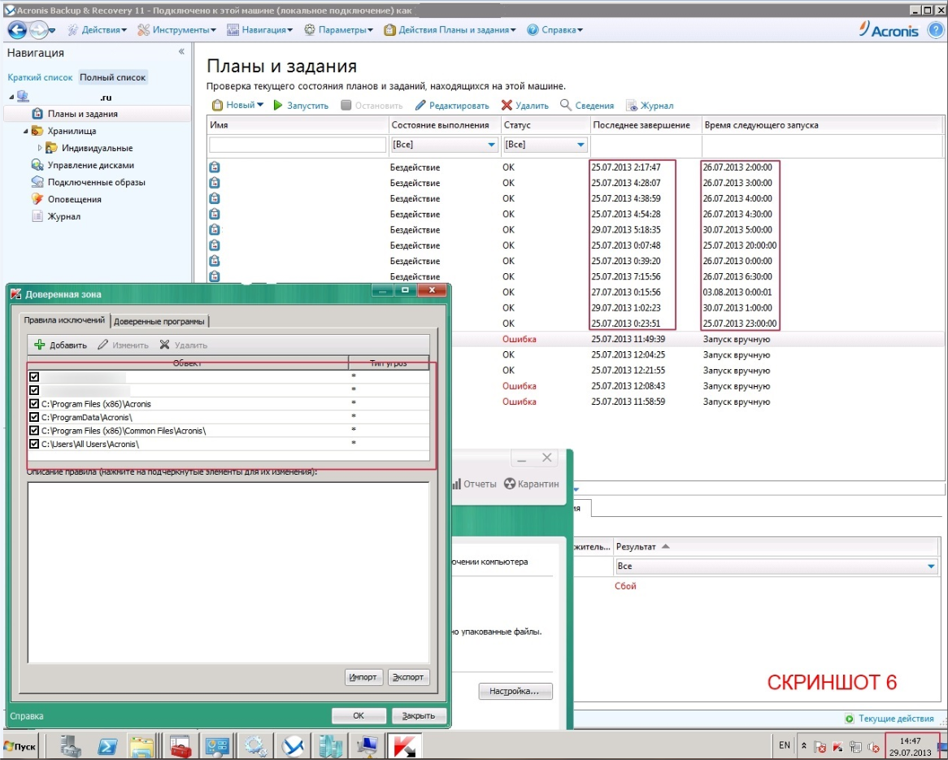
Task: Click the red Delete (Удалить) toolbar icon
Action: pyautogui.click(x=507, y=106)
